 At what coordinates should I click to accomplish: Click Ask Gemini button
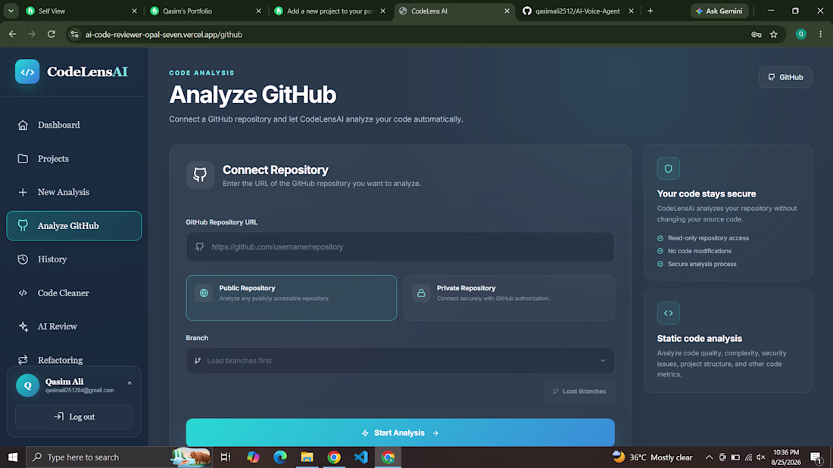(x=719, y=11)
